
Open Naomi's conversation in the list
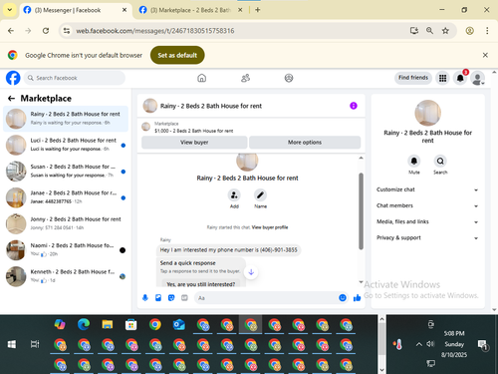(66, 249)
